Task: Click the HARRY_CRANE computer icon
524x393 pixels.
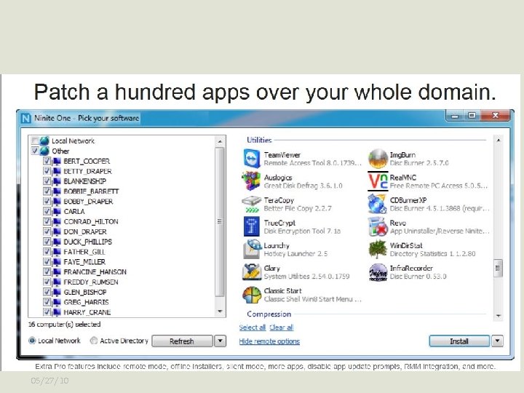Action: point(57,312)
